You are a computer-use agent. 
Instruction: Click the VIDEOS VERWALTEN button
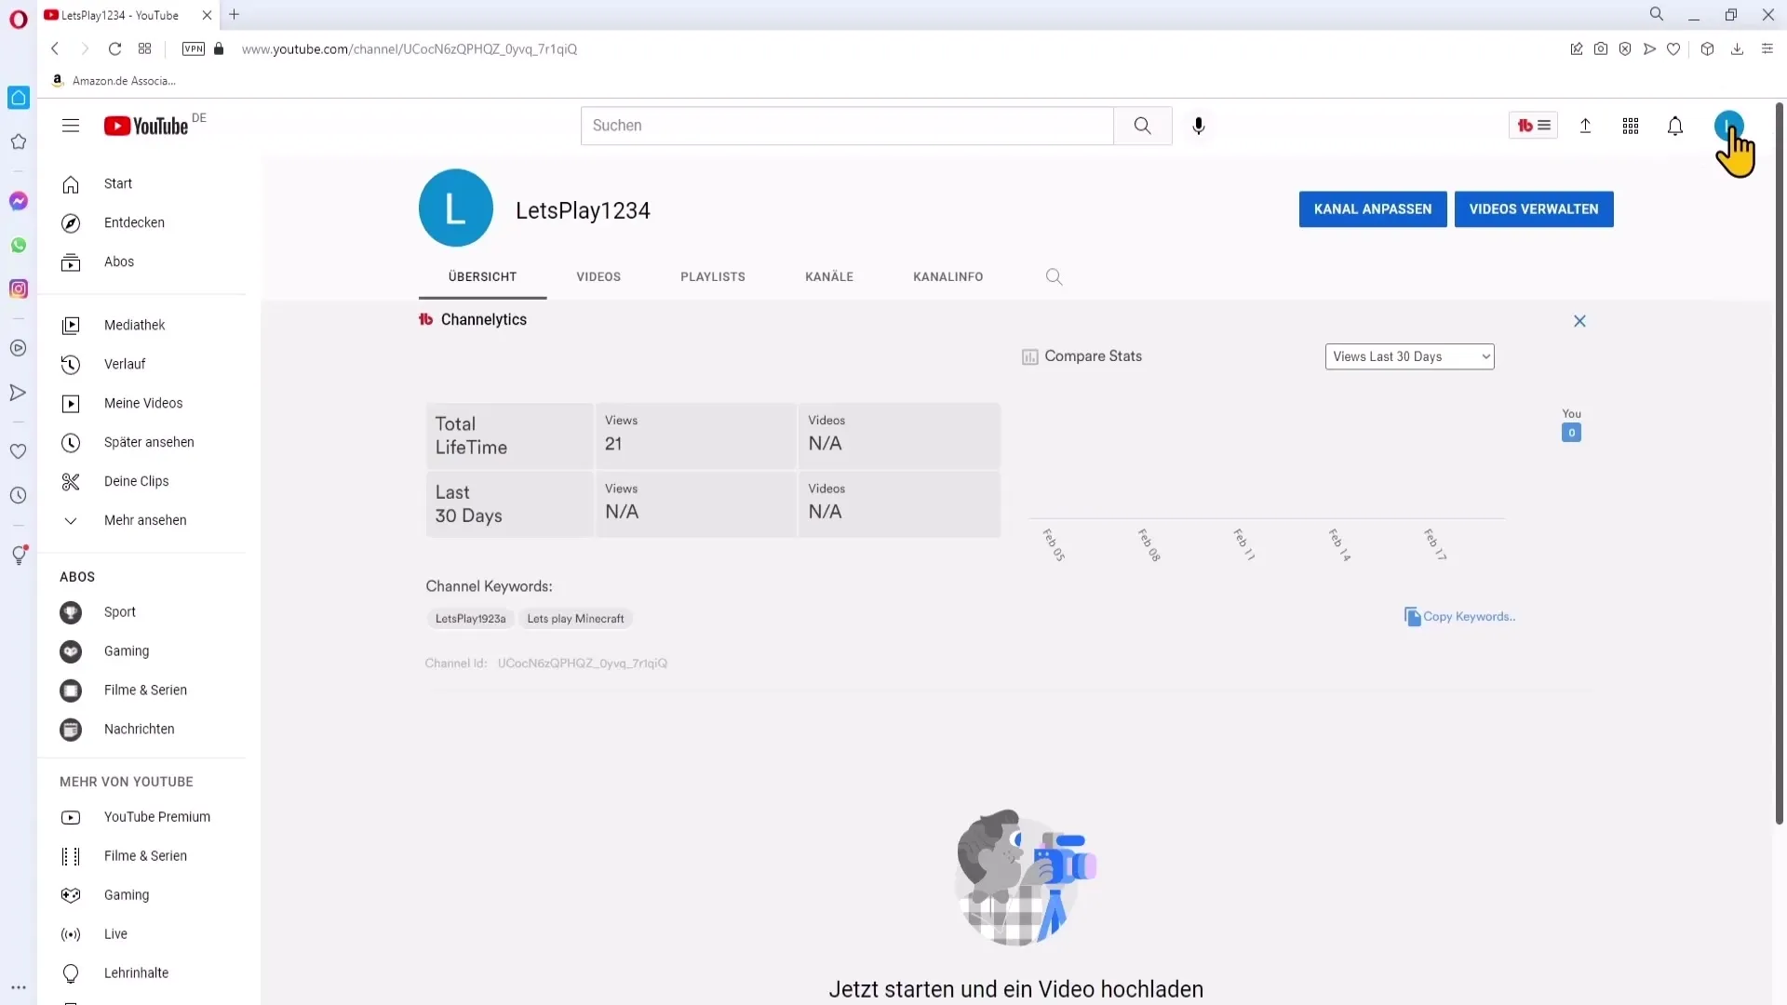tap(1534, 208)
